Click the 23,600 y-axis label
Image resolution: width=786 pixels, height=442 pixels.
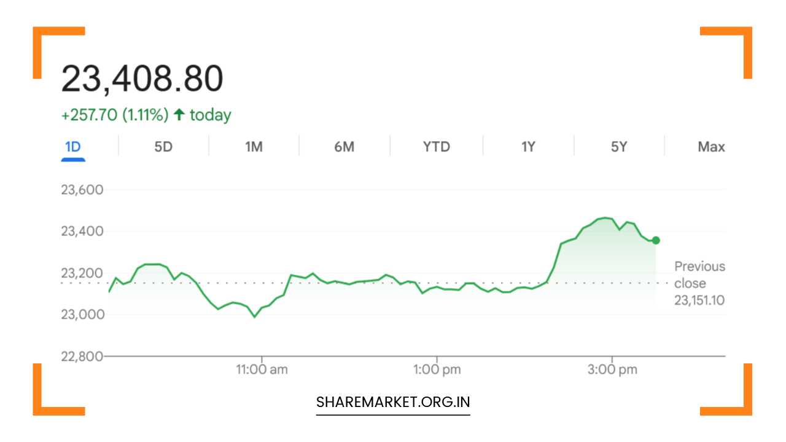[82, 190]
